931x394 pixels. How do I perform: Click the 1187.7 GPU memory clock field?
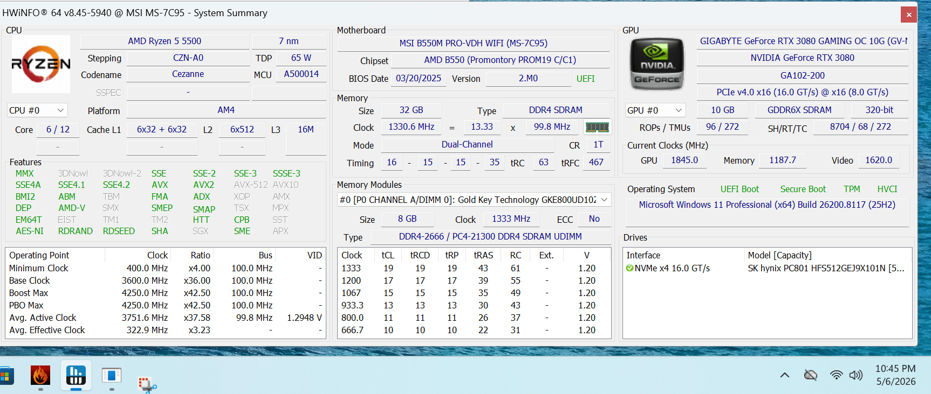(x=782, y=160)
